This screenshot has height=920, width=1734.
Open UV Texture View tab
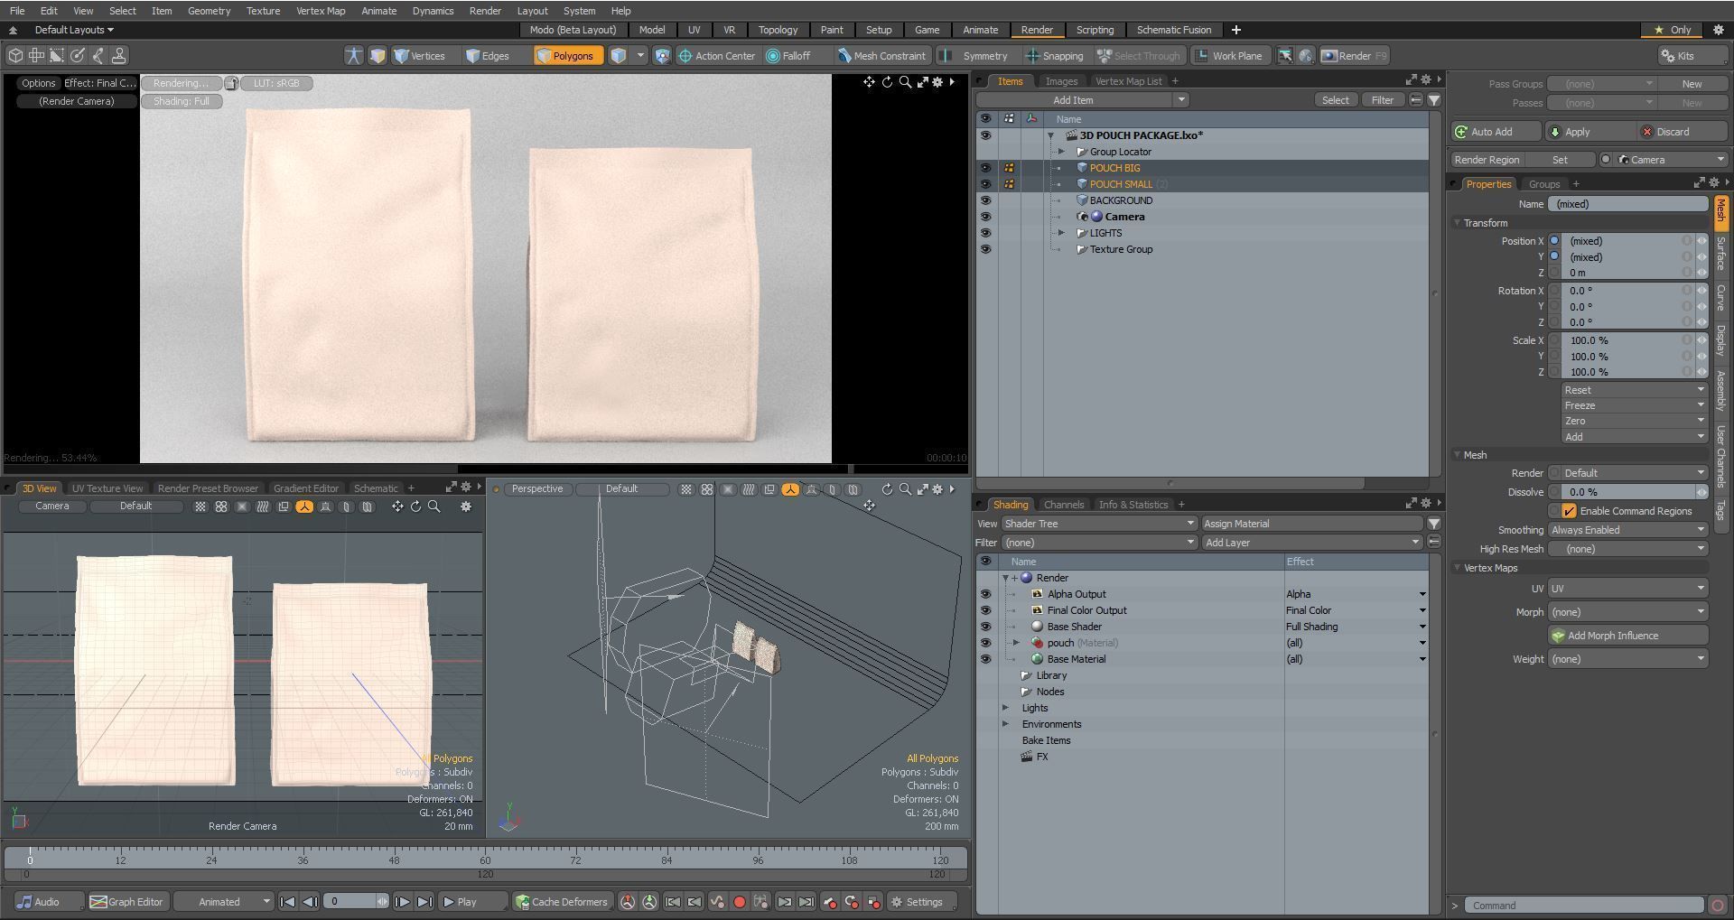click(x=107, y=488)
